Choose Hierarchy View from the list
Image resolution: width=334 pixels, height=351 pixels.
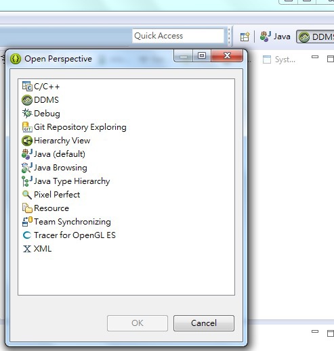click(62, 141)
